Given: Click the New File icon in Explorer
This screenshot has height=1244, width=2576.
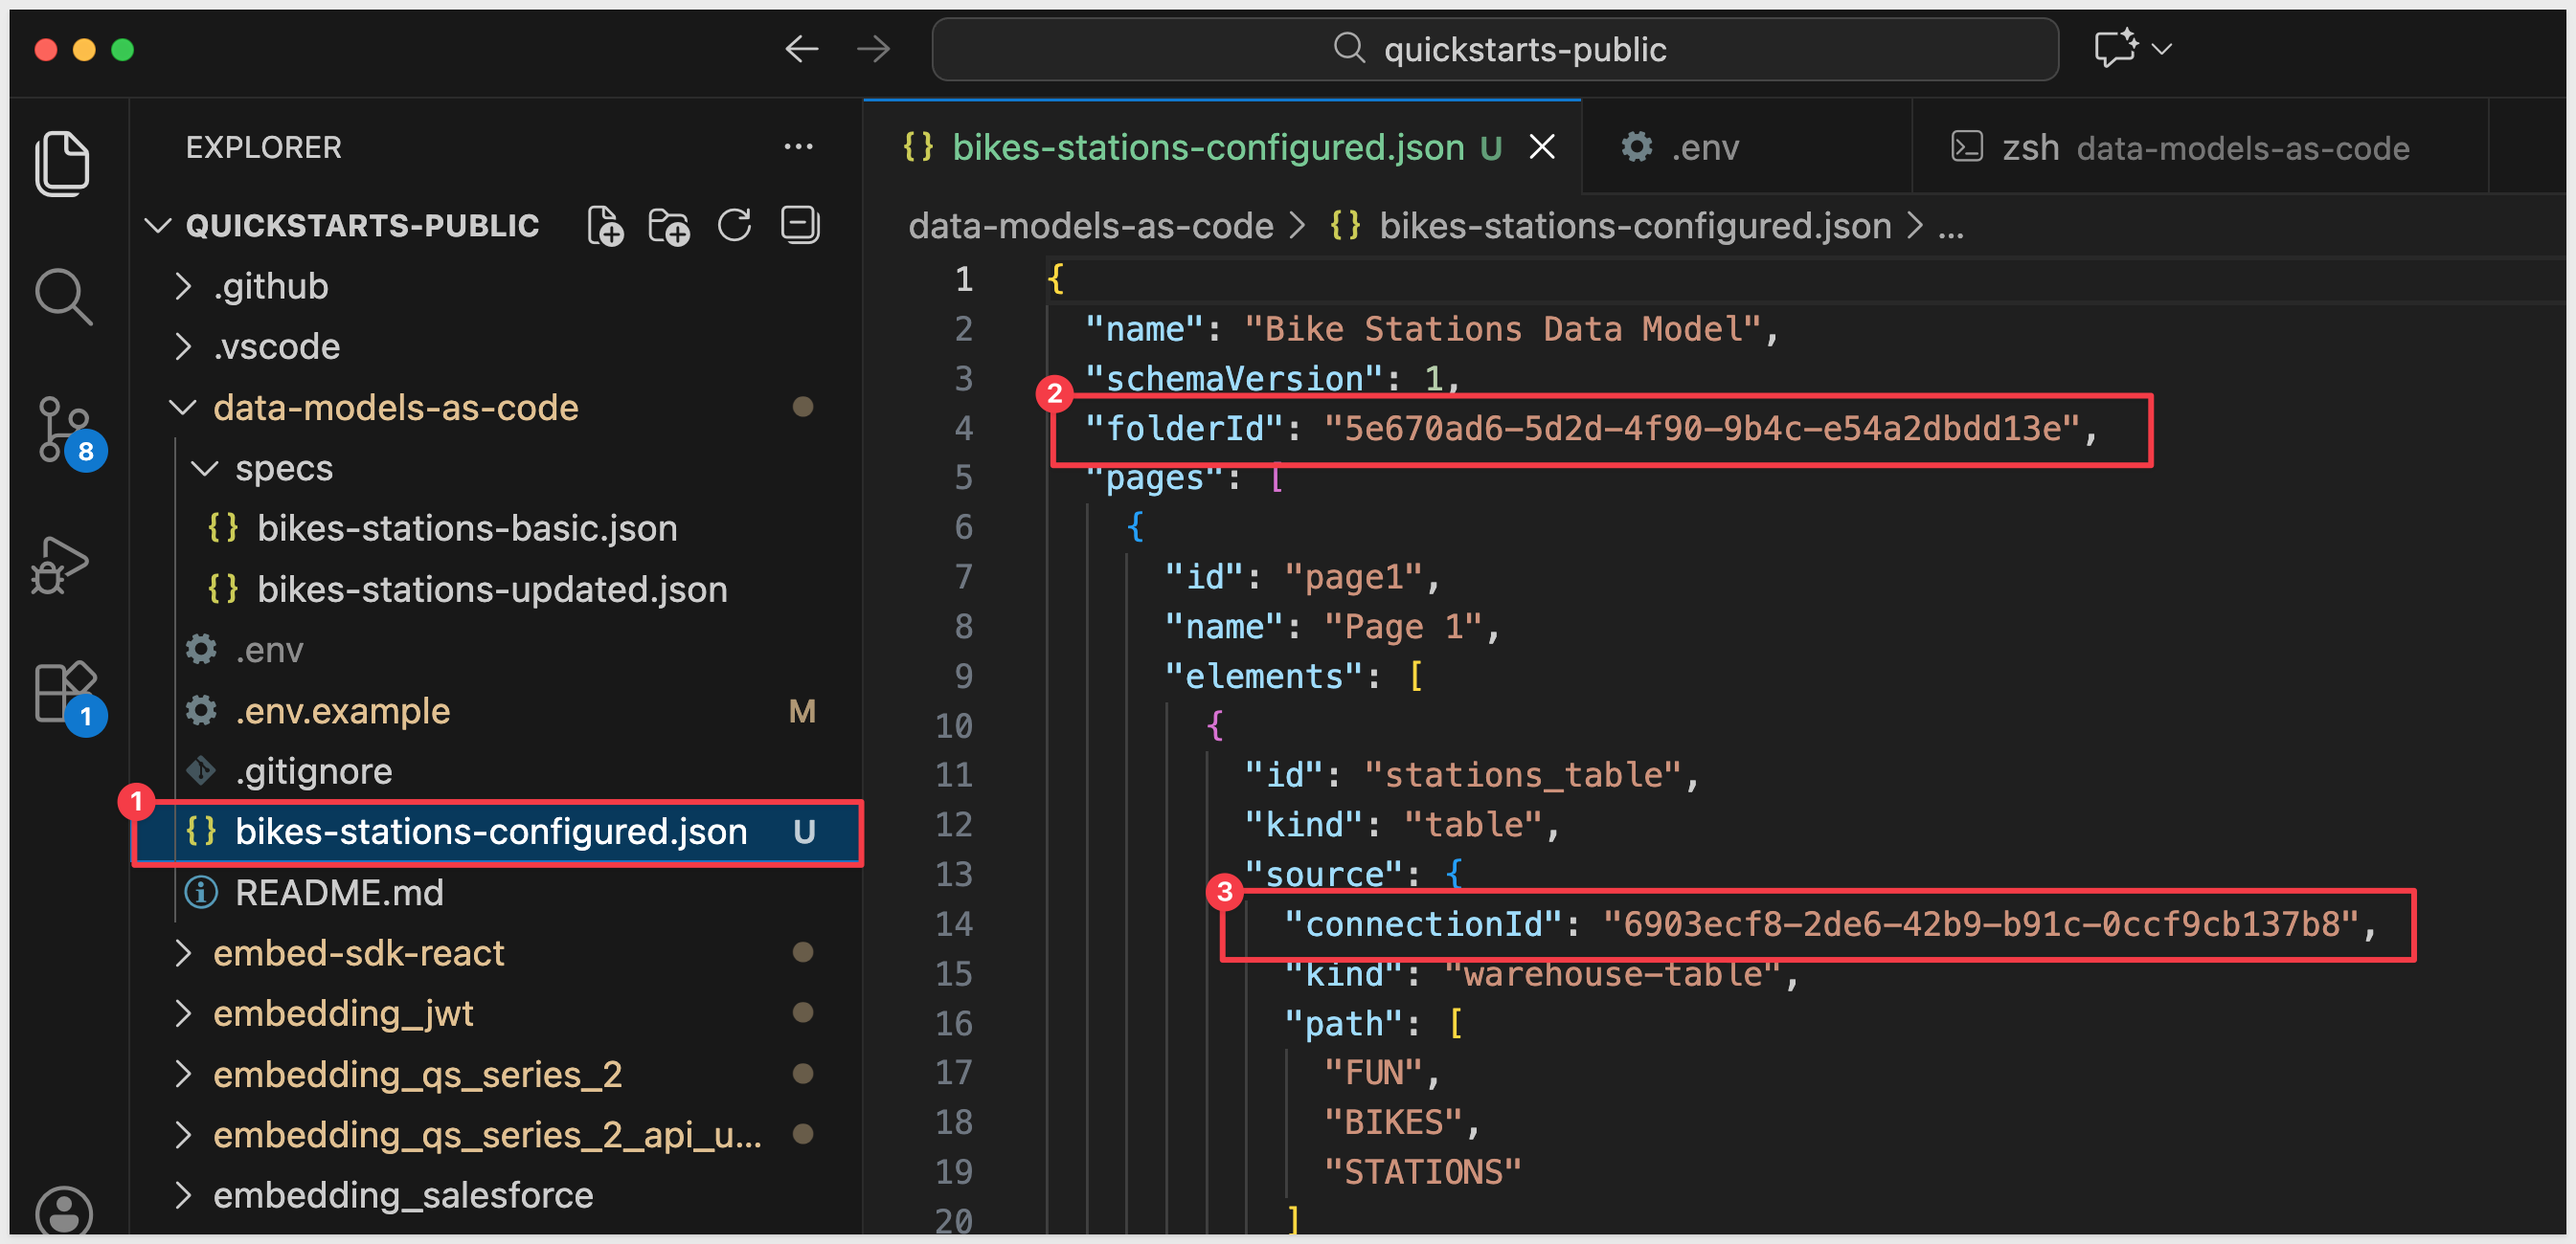Looking at the screenshot, I should pyautogui.click(x=605, y=226).
